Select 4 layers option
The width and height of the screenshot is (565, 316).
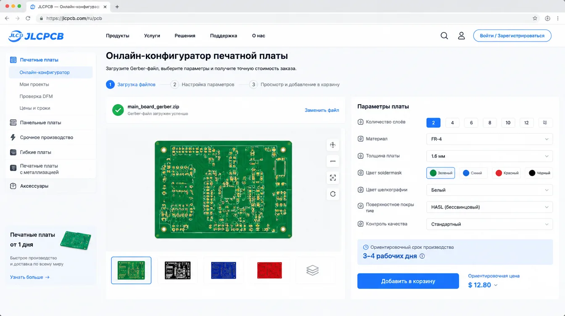pos(452,123)
